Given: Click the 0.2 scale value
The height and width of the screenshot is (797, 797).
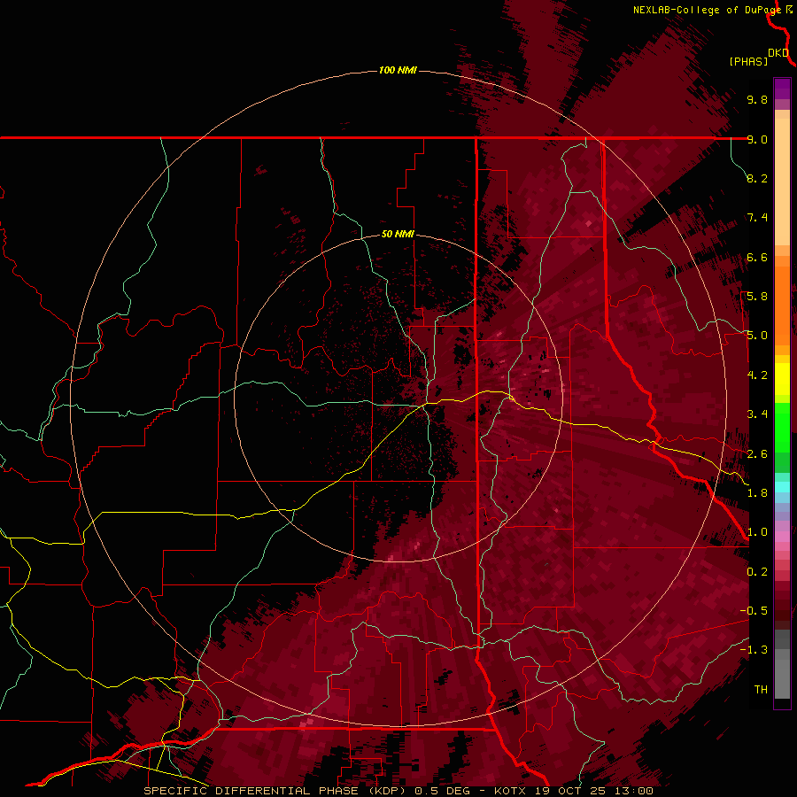Looking at the screenshot, I should point(757,572).
